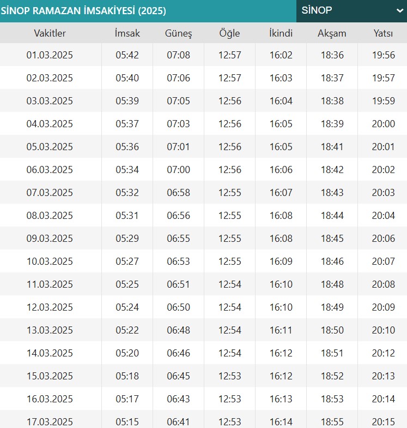
Task: Select İkindi time 16:13 on 16.03.2025
Action: pos(281,399)
